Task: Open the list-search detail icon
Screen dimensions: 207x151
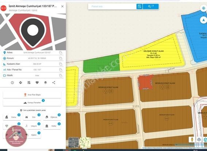Action: pyautogui.click(x=29, y=83)
